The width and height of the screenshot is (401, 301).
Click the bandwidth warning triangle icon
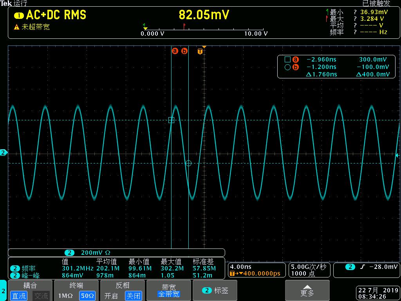coord(16,27)
